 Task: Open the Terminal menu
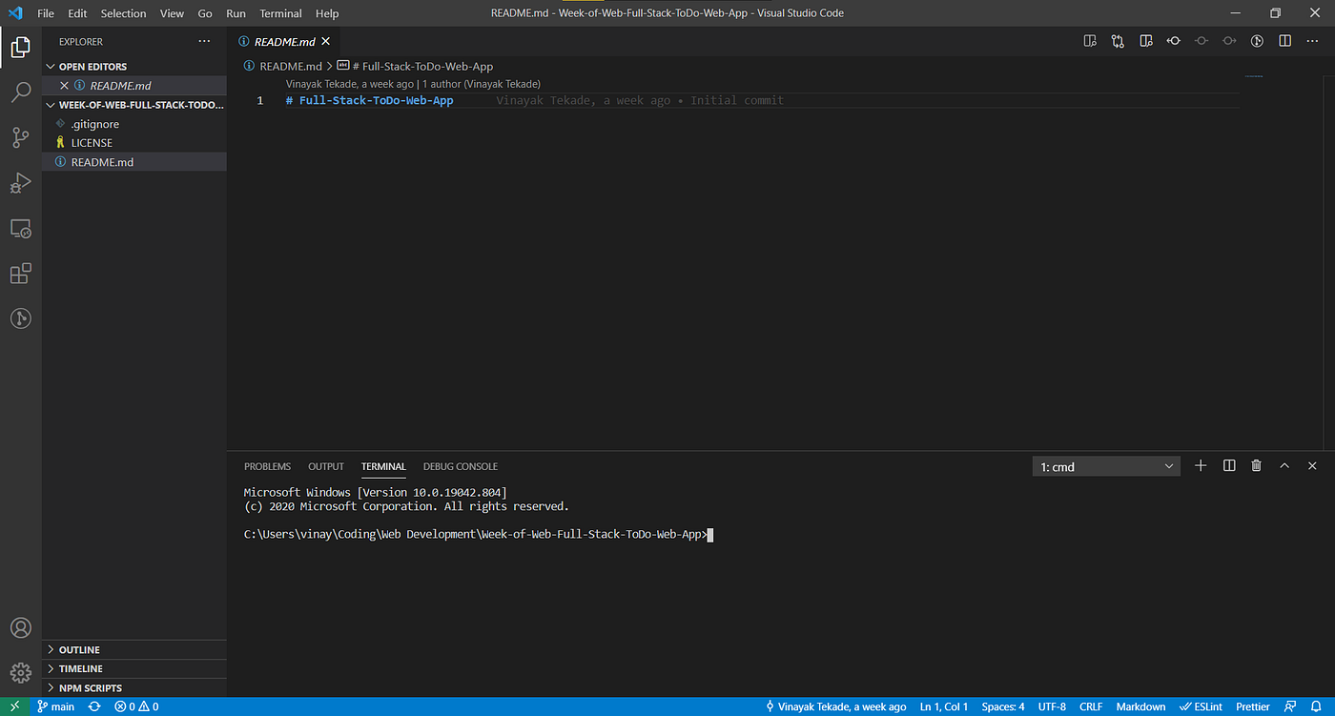[280, 12]
